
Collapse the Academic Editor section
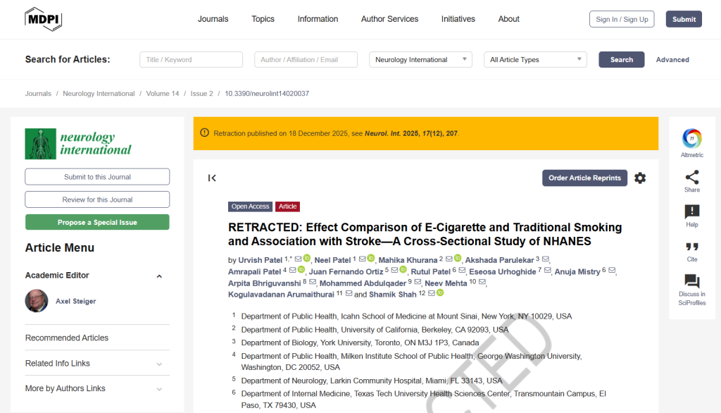tap(159, 276)
